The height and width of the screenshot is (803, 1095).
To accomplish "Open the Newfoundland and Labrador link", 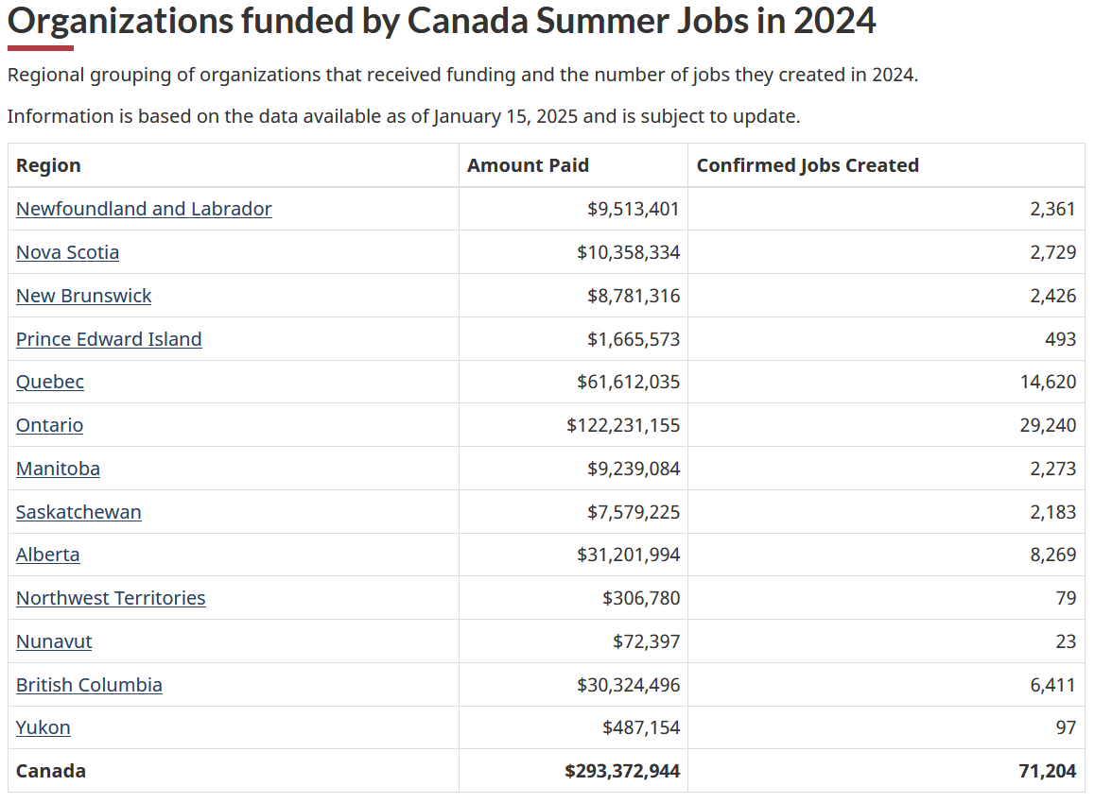I will (x=144, y=209).
